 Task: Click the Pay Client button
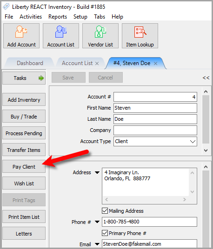click(24, 167)
